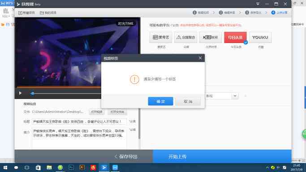
Task: Click into the video title input field
Action: point(79,121)
